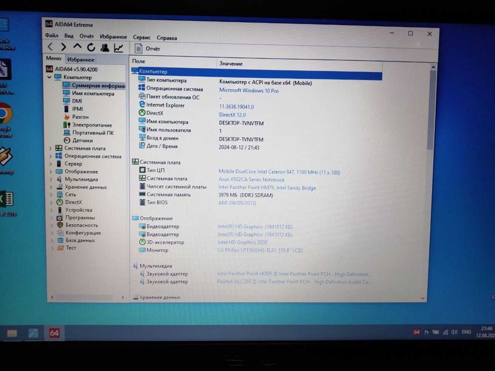The width and height of the screenshot is (495, 371).
Task: Expand Операционная система tree node
Action: (50, 156)
